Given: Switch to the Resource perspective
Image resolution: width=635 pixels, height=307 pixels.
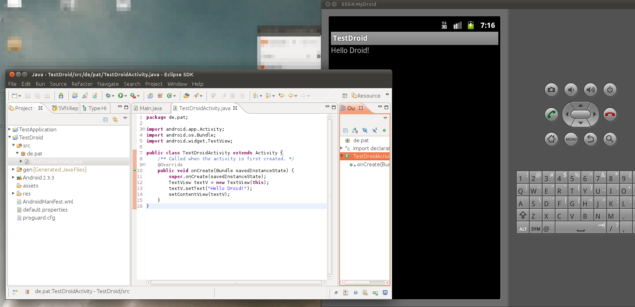Looking at the screenshot, I should pyautogui.click(x=366, y=96).
